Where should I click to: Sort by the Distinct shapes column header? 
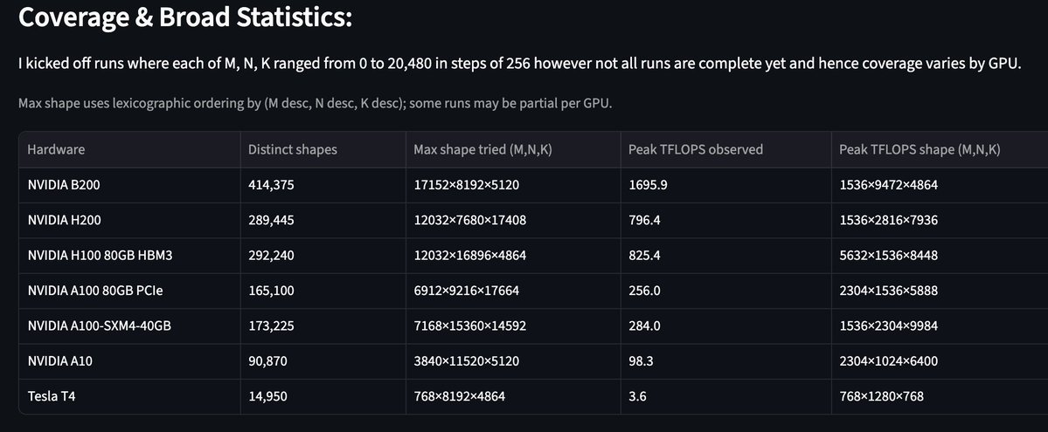(293, 149)
